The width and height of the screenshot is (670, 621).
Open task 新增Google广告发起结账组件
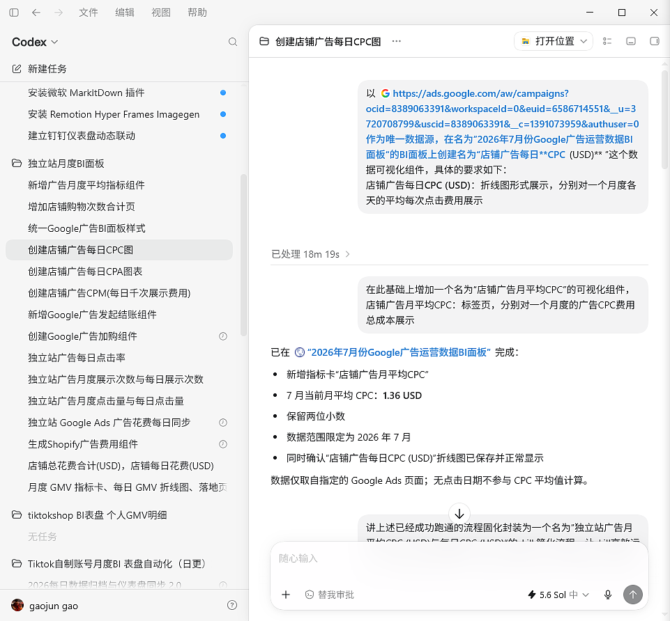coord(119,315)
